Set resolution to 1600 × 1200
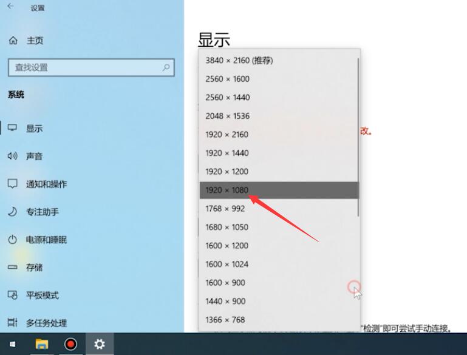 pyautogui.click(x=279, y=246)
